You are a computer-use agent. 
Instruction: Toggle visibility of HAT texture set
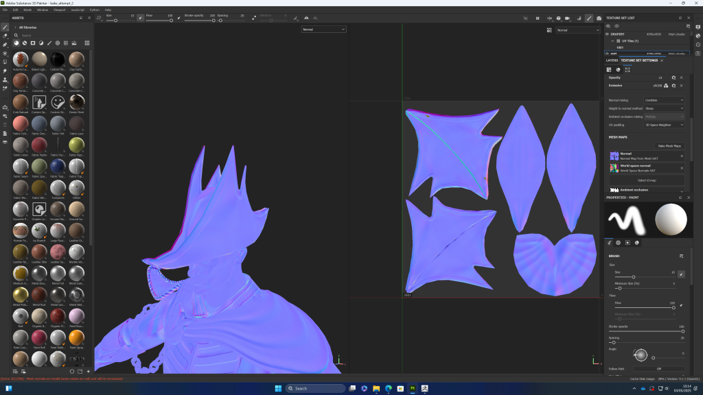pyautogui.click(x=606, y=53)
